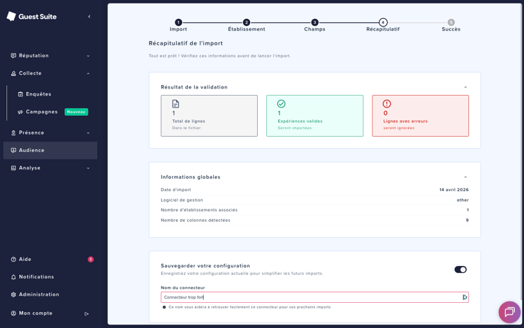Screen dimensions: 524x328
Task: Open the Aide help link
Action: coord(25,260)
